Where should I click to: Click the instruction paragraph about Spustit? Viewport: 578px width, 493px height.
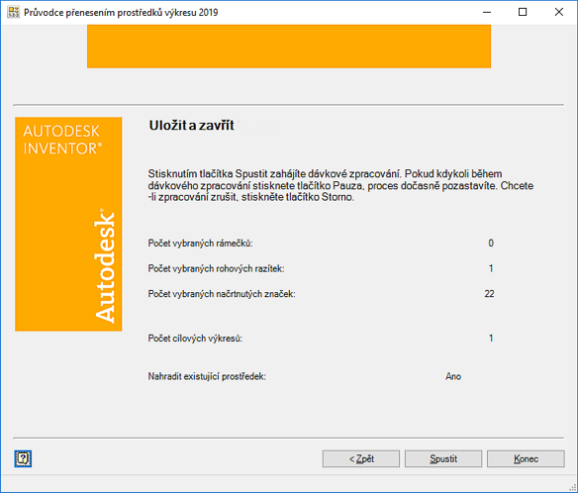340,185
